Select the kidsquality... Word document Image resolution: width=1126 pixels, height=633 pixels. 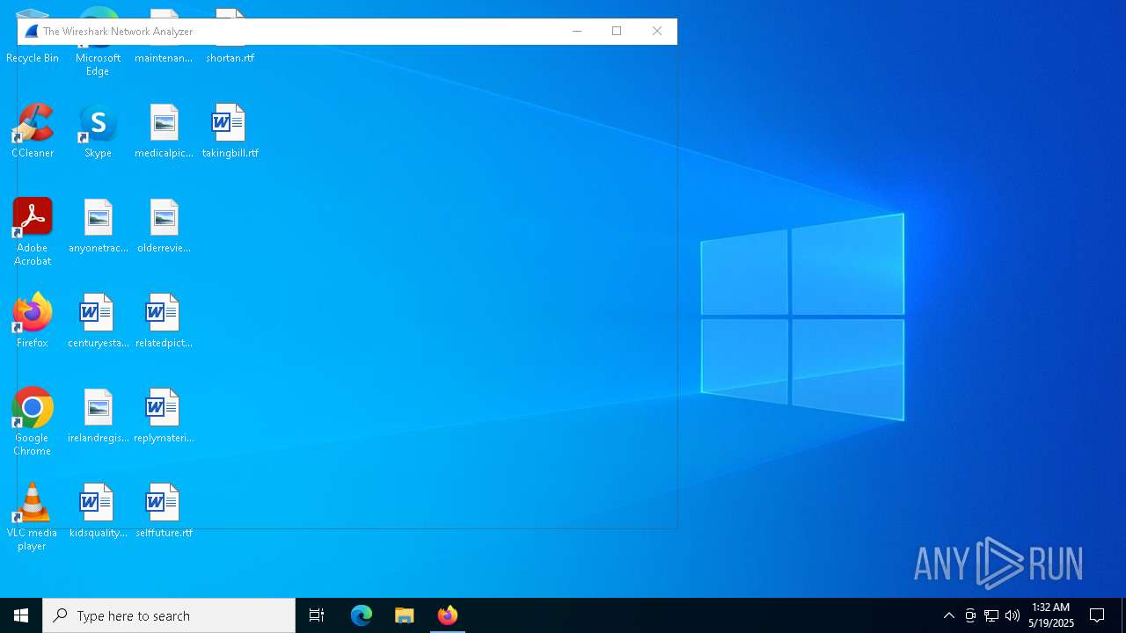coord(98,511)
